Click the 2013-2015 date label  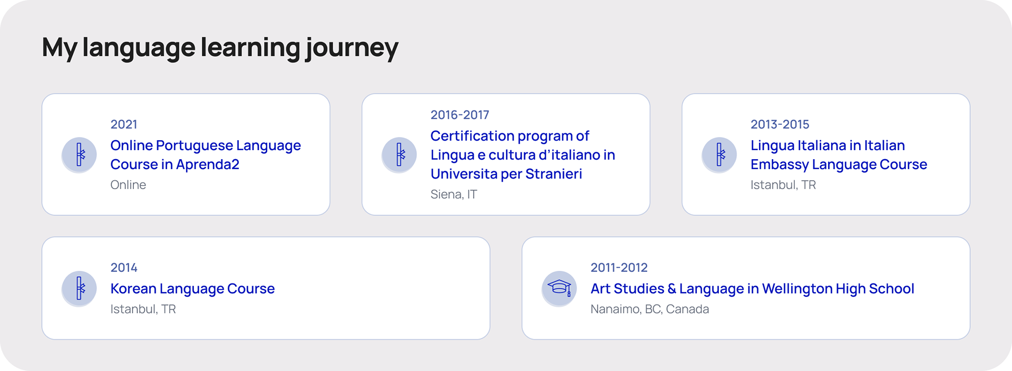point(780,124)
